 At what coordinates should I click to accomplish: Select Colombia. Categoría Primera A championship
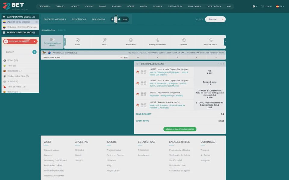click(20, 27)
